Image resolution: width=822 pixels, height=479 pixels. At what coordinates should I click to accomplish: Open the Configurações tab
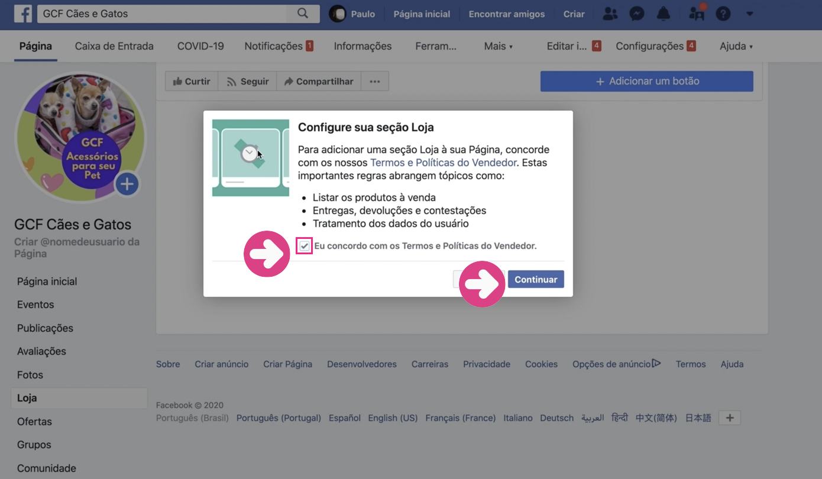[656, 46]
